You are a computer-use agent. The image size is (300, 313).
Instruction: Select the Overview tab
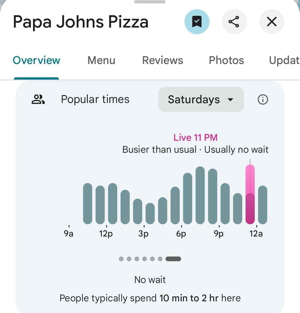[x=36, y=60]
